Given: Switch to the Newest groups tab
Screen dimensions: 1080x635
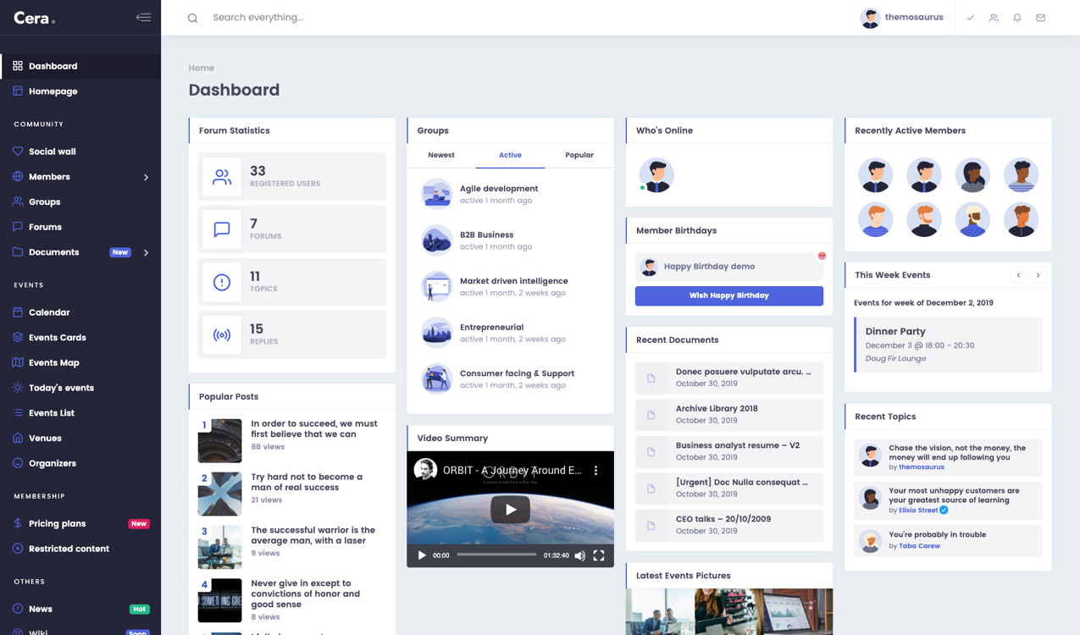Looking at the screenshot, I should [441, 155].
